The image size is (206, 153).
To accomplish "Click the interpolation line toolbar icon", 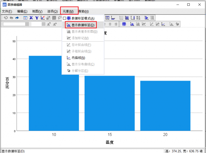I will point(163,24).
